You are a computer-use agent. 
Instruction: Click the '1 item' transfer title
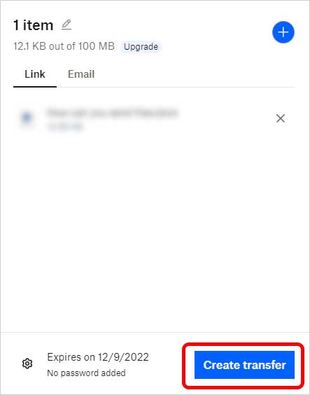pyautogui.click(x=33, y=25)
